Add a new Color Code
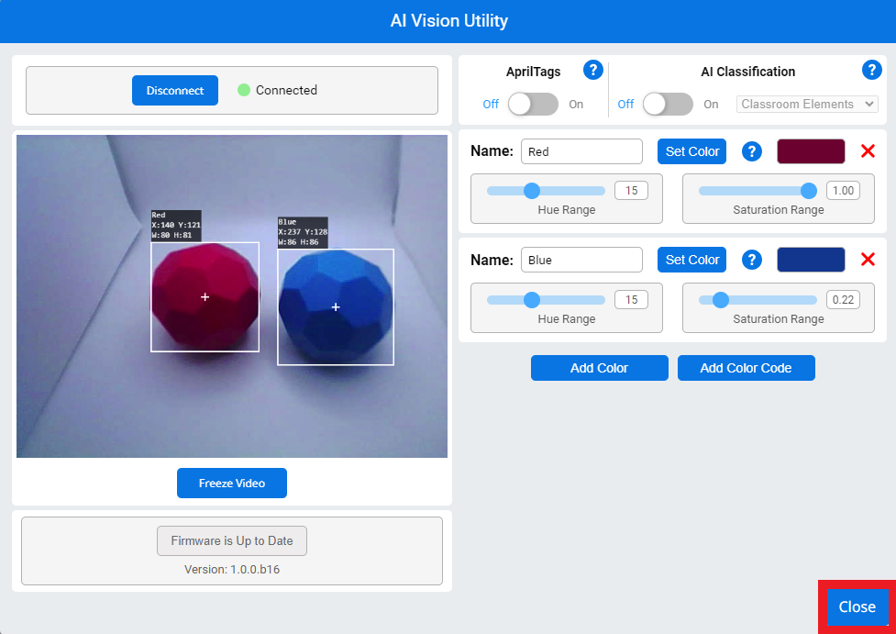 coord(746,367)
